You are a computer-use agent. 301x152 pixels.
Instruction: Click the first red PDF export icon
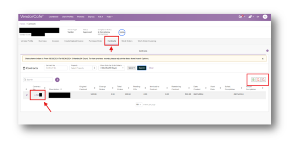click(258, 80)
